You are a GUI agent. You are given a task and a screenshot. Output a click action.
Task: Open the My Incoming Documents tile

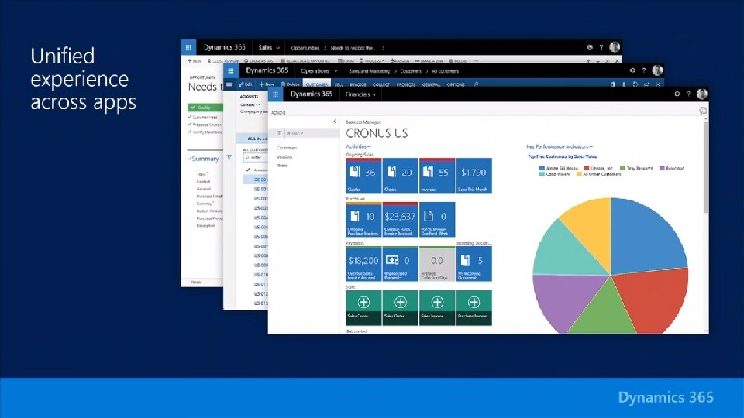point(474,263)
